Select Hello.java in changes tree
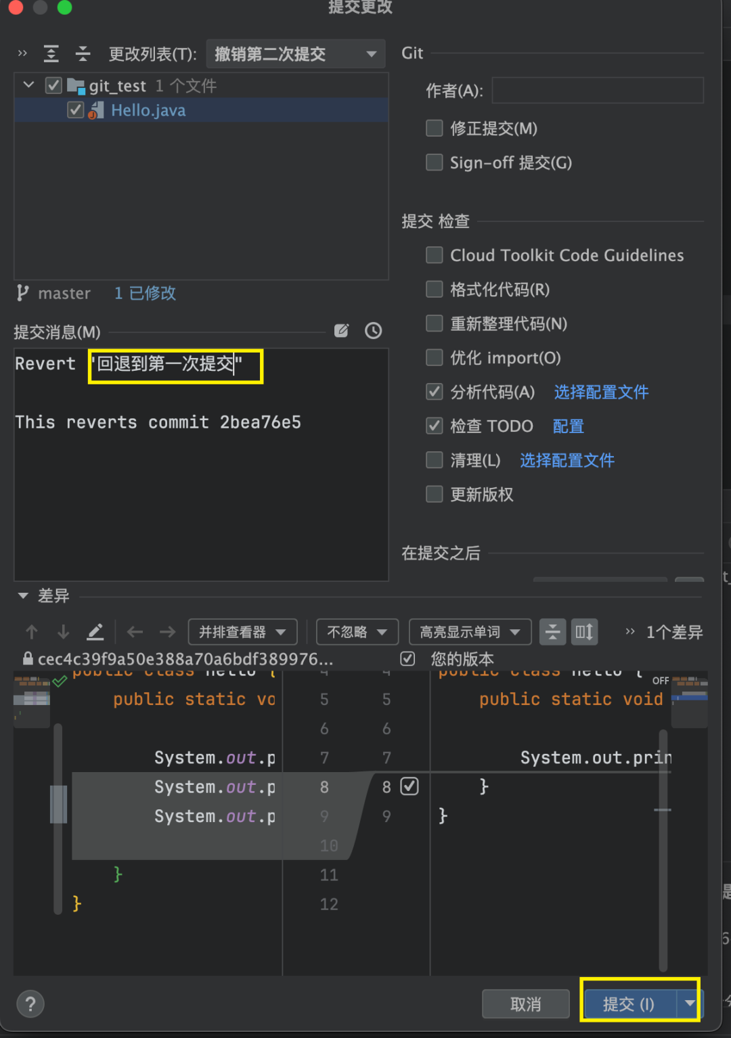The image size is (731, 1038). (148, 110)
